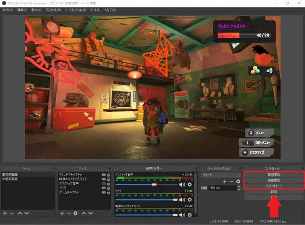
Task: Open audio settings gear for マイク channel
Action: [190, 200]
